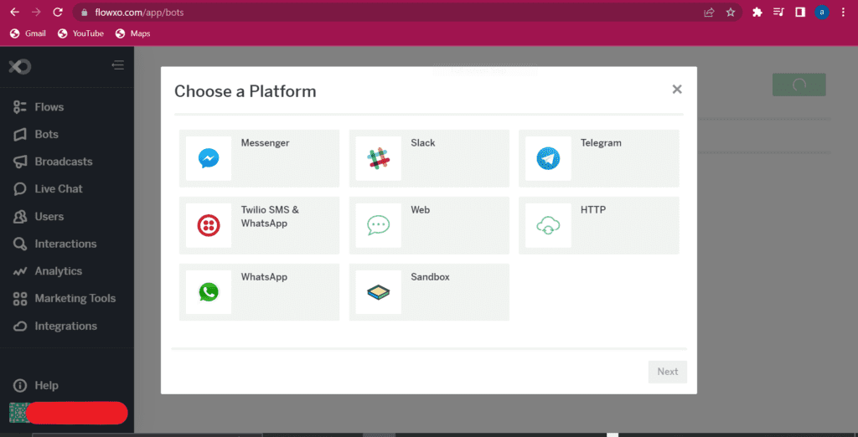Choose the Web chat bubble icon

(x=378, y=225)
